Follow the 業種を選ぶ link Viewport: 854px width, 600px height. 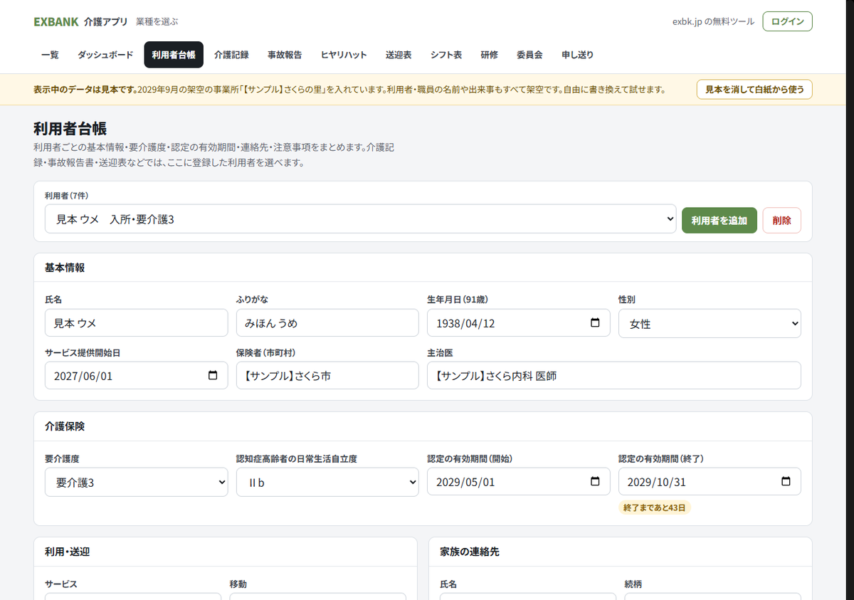pos(157,21)
